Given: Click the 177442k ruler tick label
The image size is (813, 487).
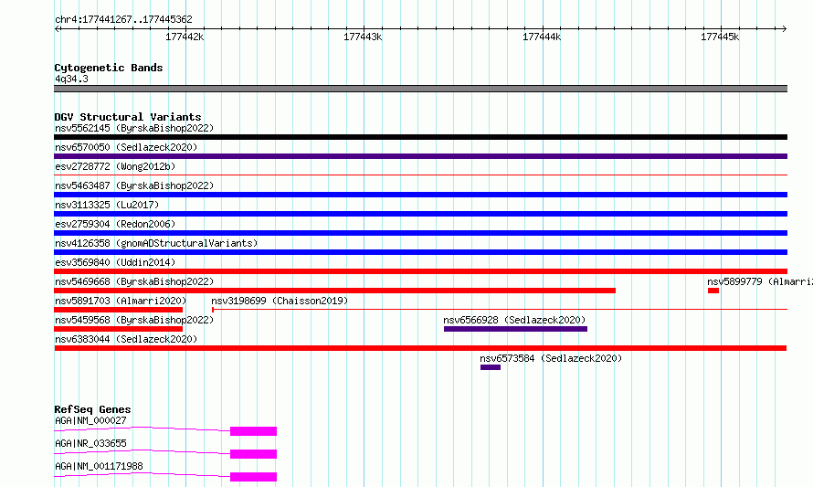Looking at the screenshot, I should (185, 37).
